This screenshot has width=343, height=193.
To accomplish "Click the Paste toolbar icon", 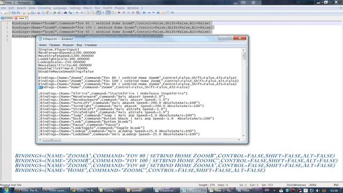I will pos(48,13).
